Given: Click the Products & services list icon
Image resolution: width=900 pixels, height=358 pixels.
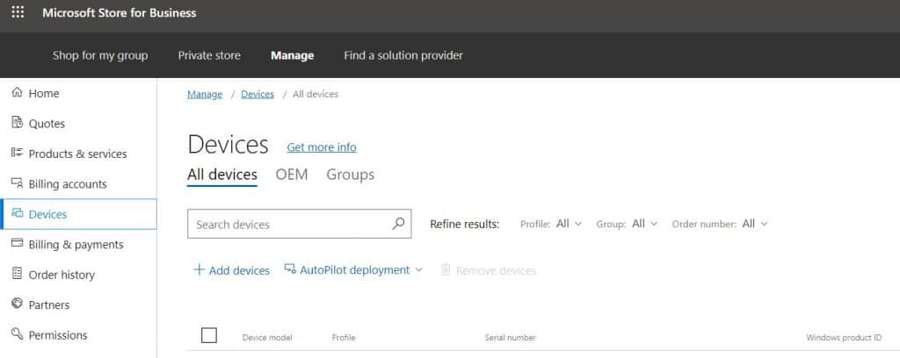Looking at the screenshot, I should pos(18,153).
